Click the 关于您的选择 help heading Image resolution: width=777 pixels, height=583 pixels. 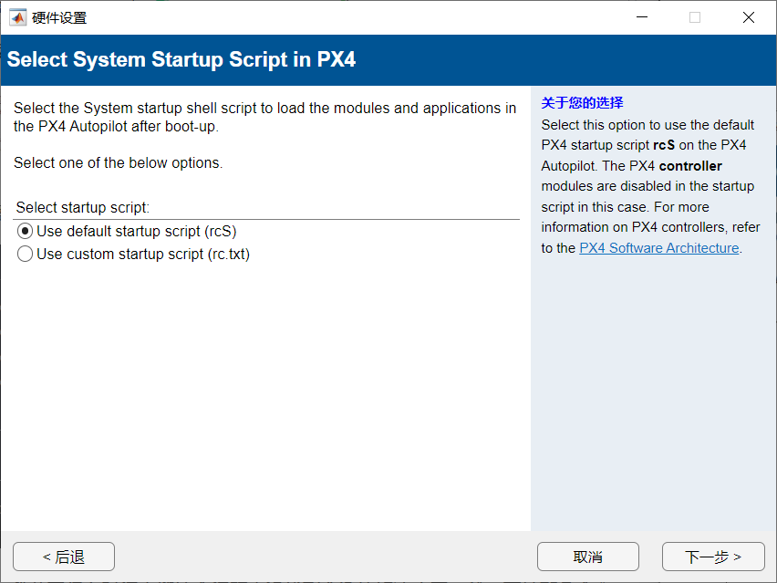point(582,103)
